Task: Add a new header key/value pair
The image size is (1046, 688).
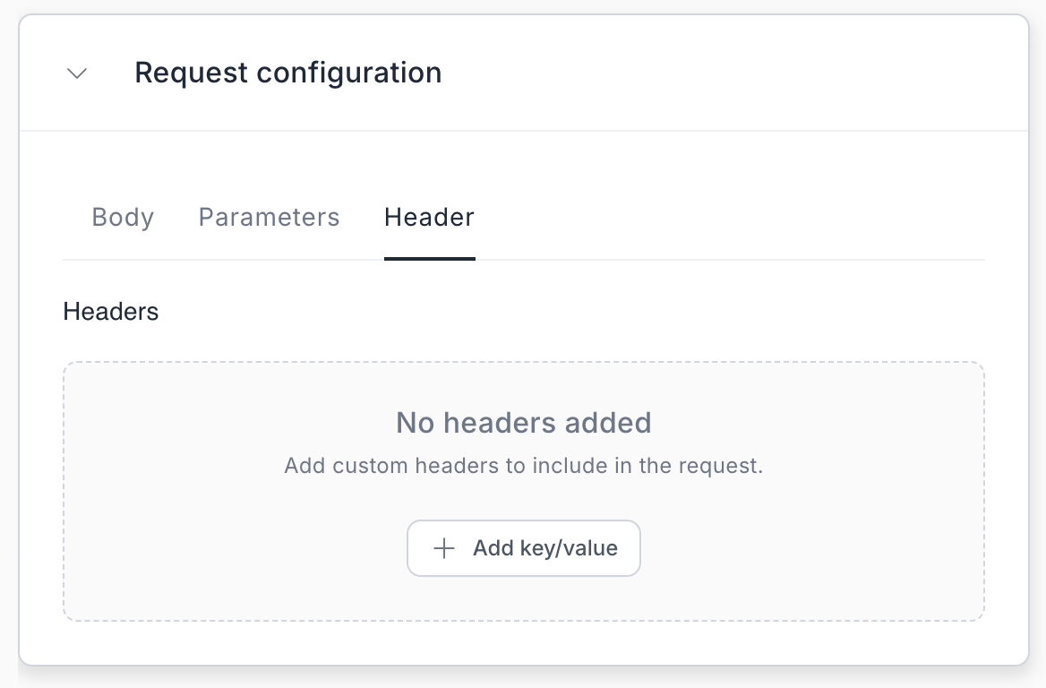Action: point(523,548)
